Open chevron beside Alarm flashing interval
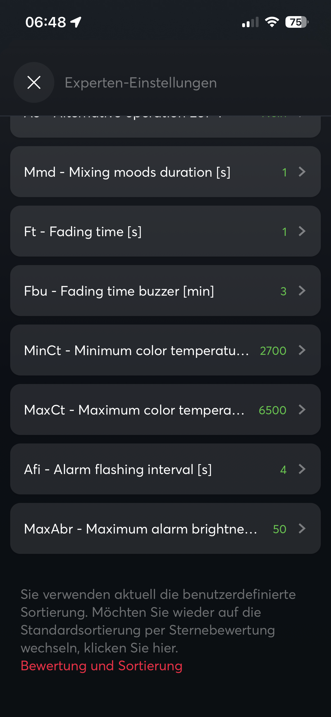Image resolution: width=331 pixels, height=717 pixels. tap(302, 469)
